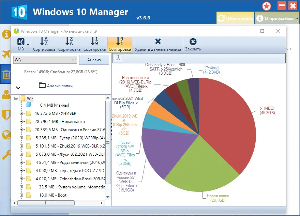Go up one level in chart
The image size is (300, 216).
[x=118, y=58]
